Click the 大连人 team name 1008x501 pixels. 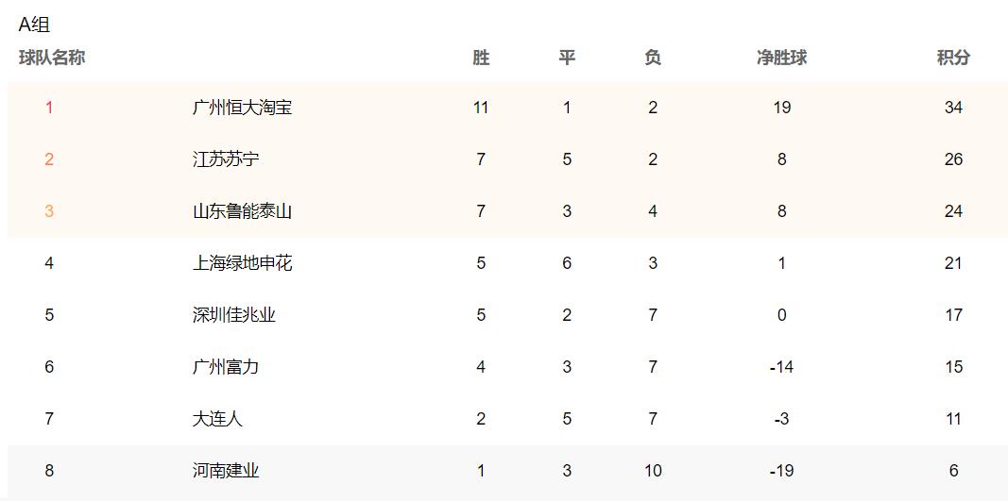pyautogui.click(x=217, y=419)
